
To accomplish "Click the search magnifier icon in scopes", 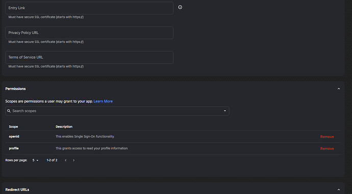I will (9, 111).
